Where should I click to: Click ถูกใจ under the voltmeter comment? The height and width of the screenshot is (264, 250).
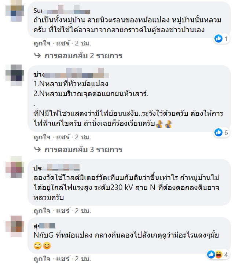42,210
